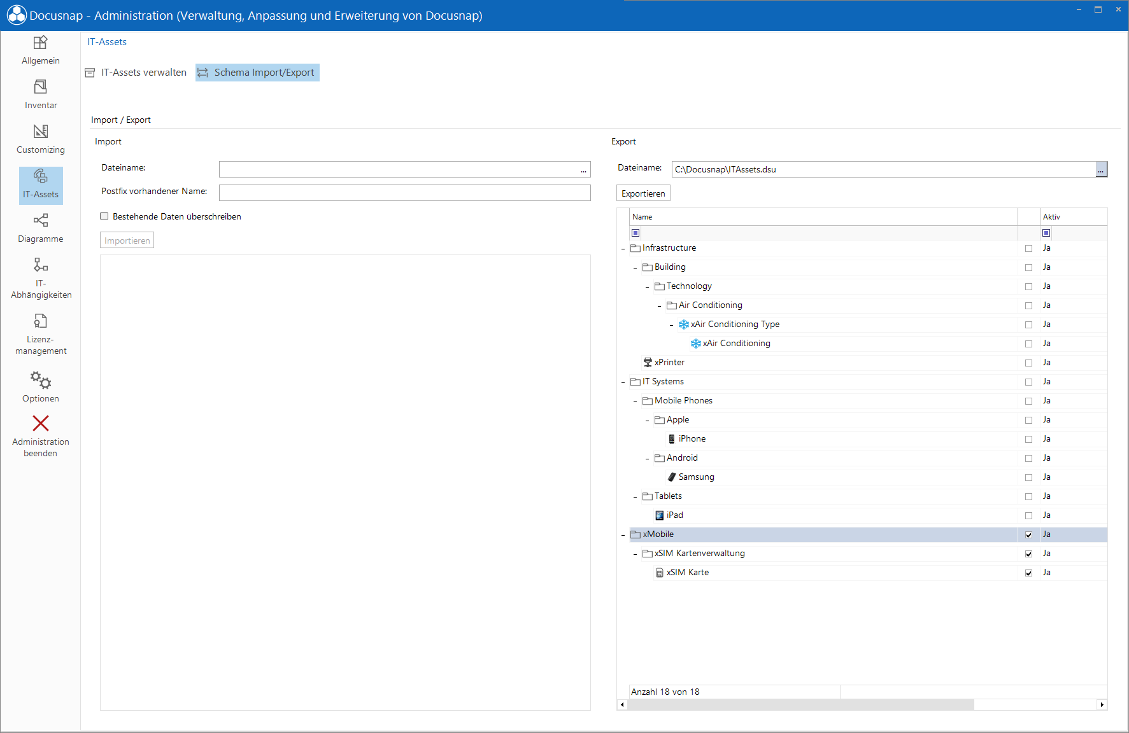
Task: Collapse the Mobile Phones tree node
Action: (636, 401)
